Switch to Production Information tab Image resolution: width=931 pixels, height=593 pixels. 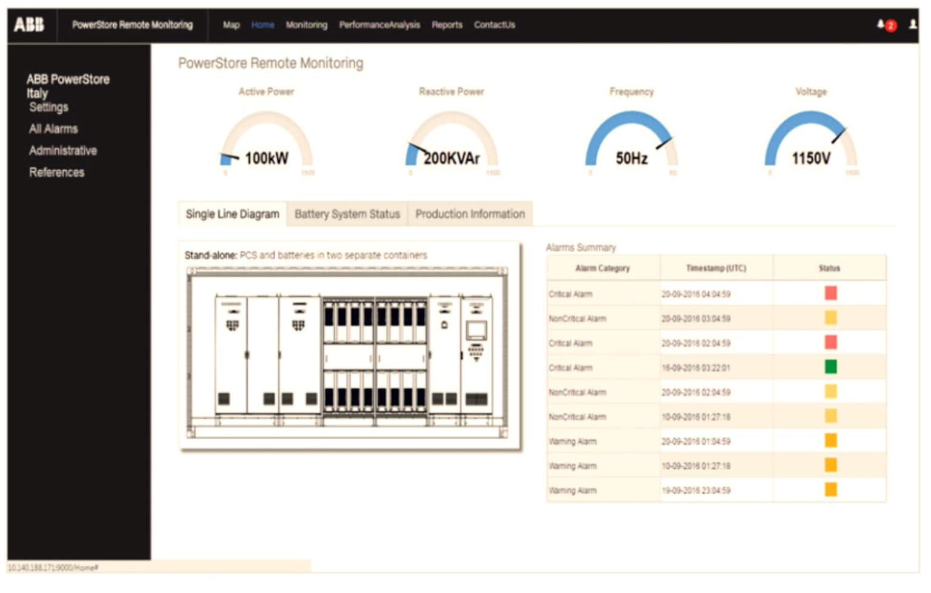[x=470, y=214]
